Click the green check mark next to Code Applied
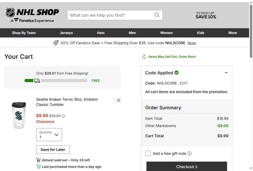 (177, 73)
